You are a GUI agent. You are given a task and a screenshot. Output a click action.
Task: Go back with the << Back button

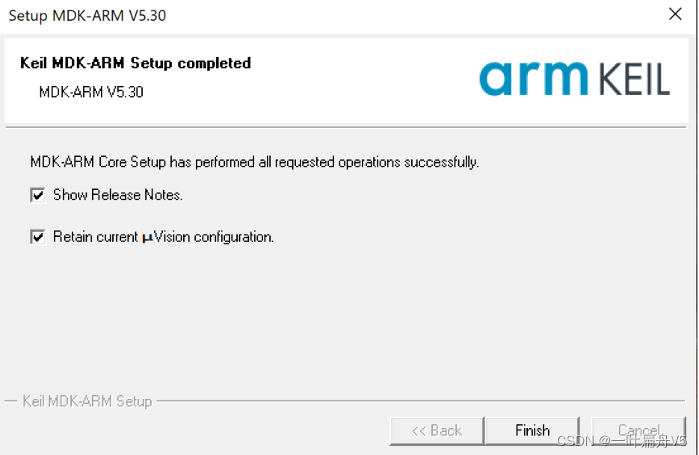[437, 430]
